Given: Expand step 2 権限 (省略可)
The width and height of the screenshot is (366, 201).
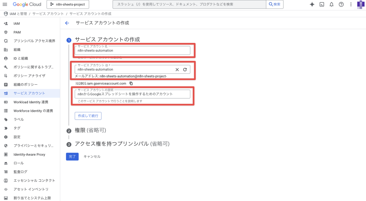Looking at the screenshot, I should 90,130.
